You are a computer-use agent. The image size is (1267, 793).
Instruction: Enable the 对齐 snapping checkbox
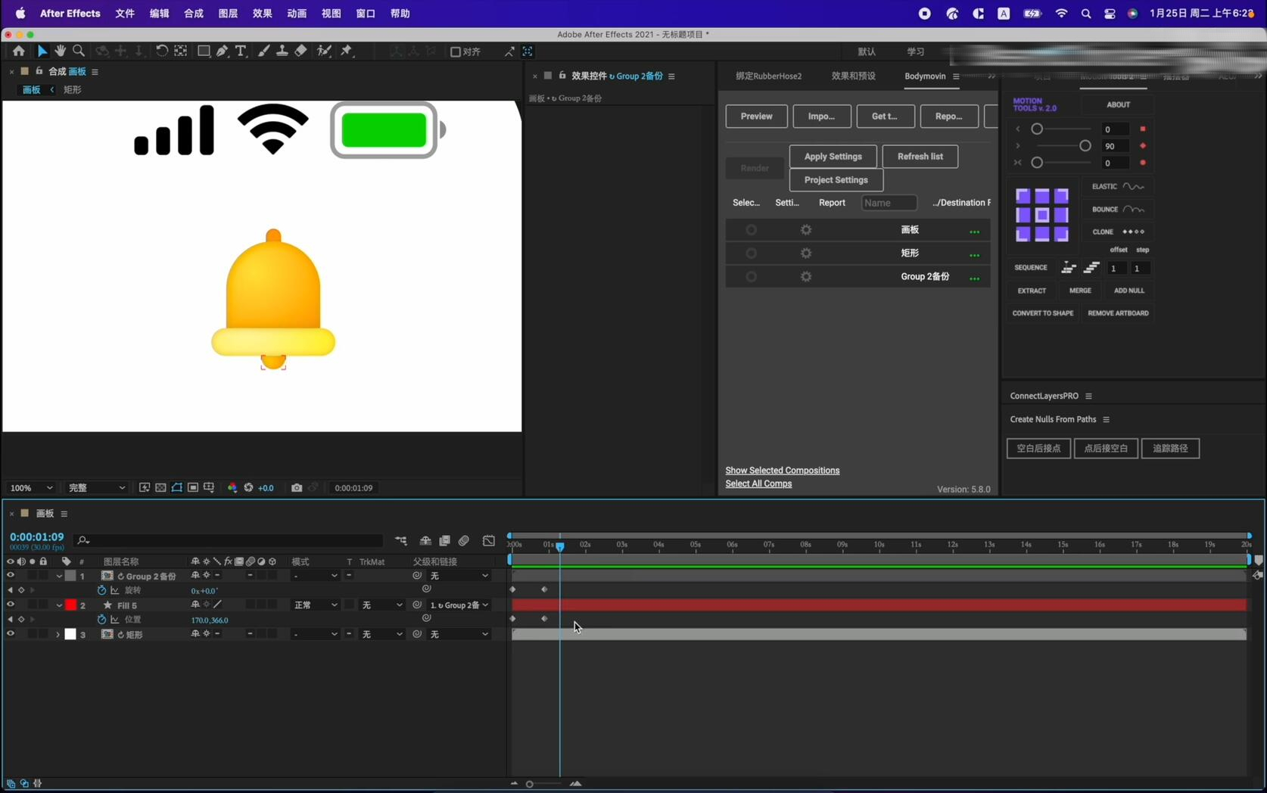click(x=455, y=51)
